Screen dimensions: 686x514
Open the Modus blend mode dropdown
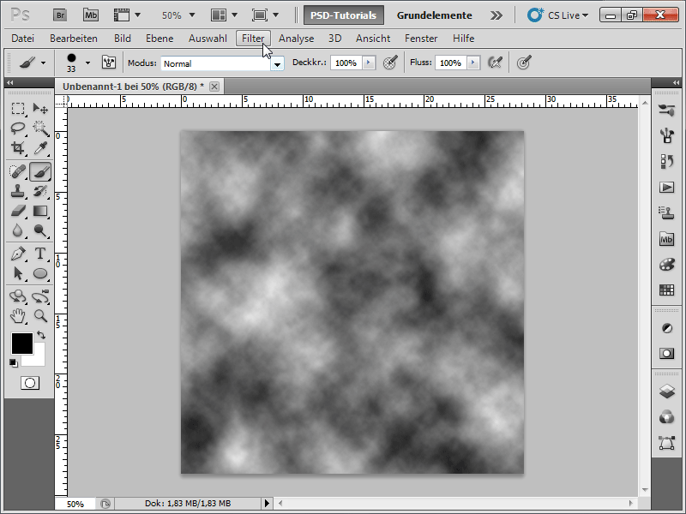click(277, 63)
